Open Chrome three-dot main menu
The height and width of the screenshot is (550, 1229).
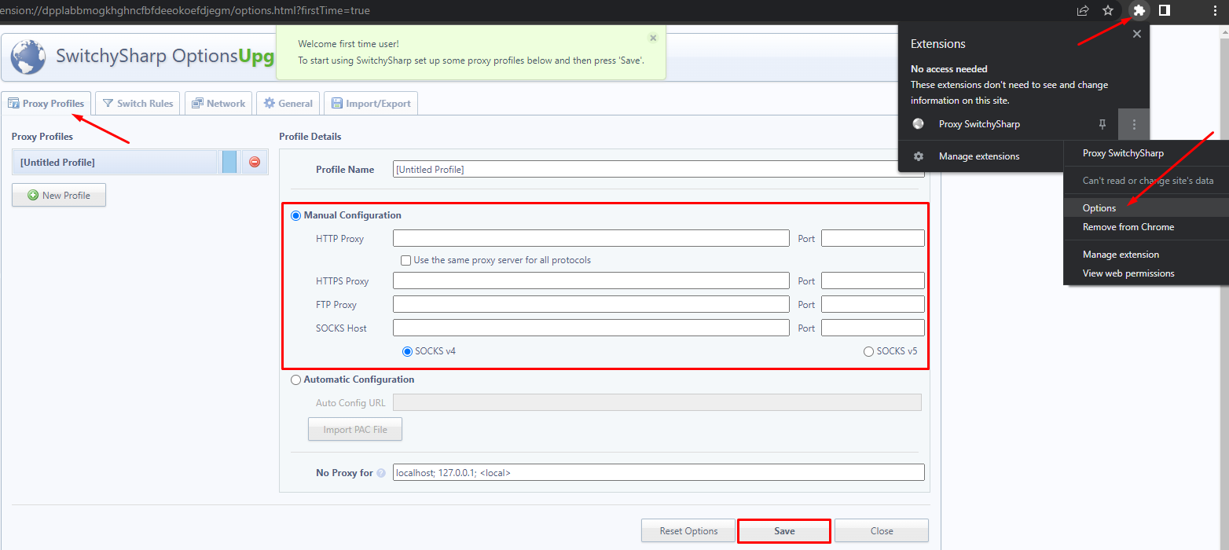pos(1215,10)
